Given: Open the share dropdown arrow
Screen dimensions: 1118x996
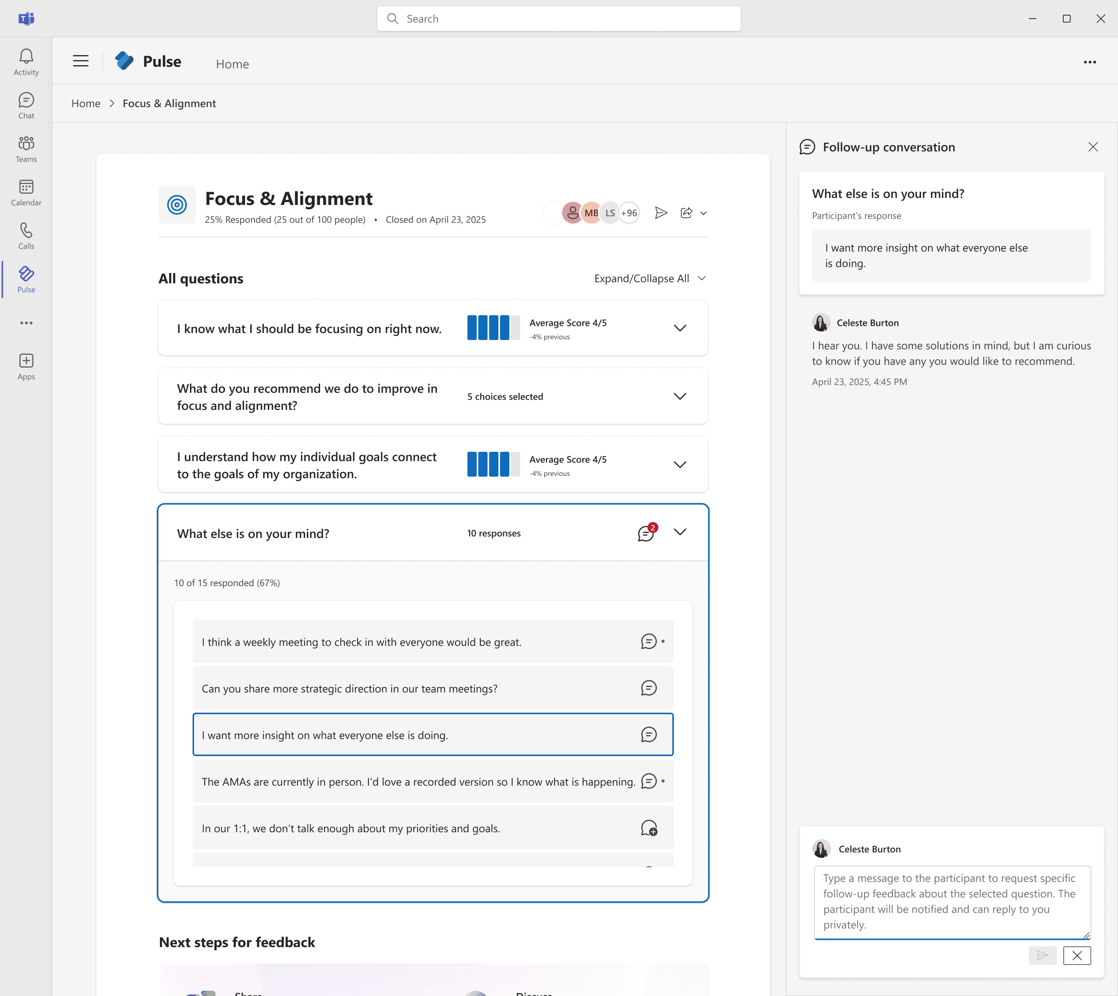Looking at the screenshot, I should point(703,213).
